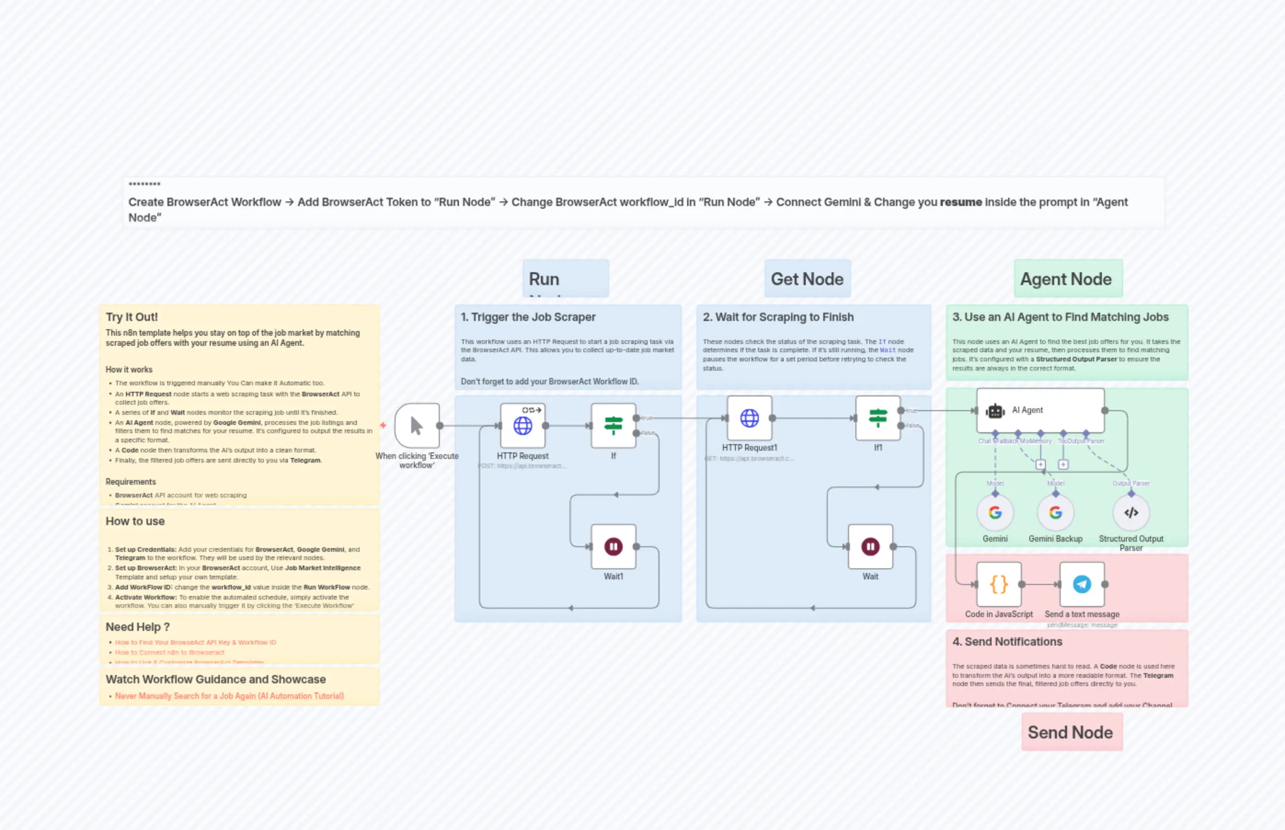This screenshot has width=1285, height=830.
Task: Click the manual Execute workflow trigger node
Action: point(417,426)
